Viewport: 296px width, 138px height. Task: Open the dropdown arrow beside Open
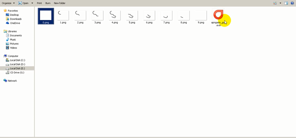32,3
